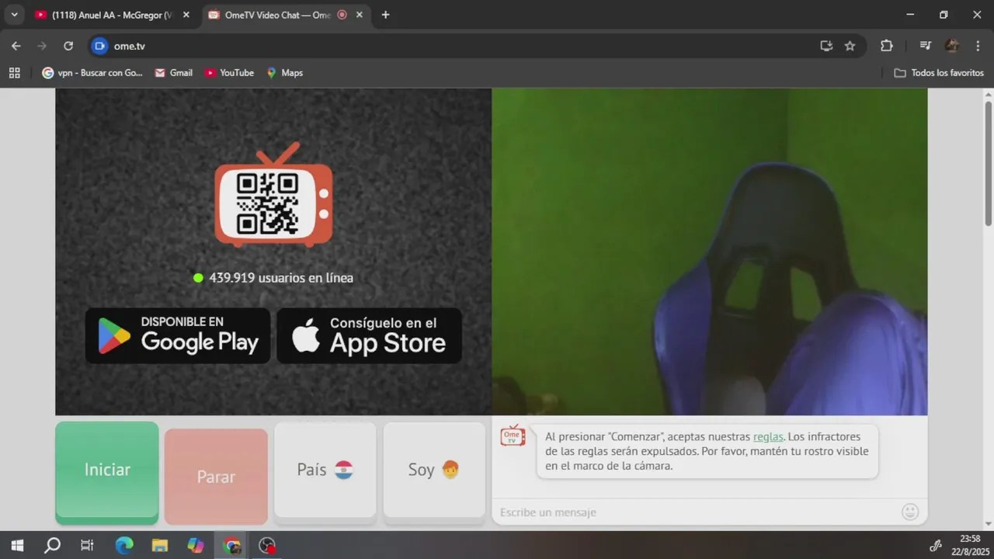The image size is (994, 559).
Task: Click the App Store download badge
Action: [x=369, y=335]
